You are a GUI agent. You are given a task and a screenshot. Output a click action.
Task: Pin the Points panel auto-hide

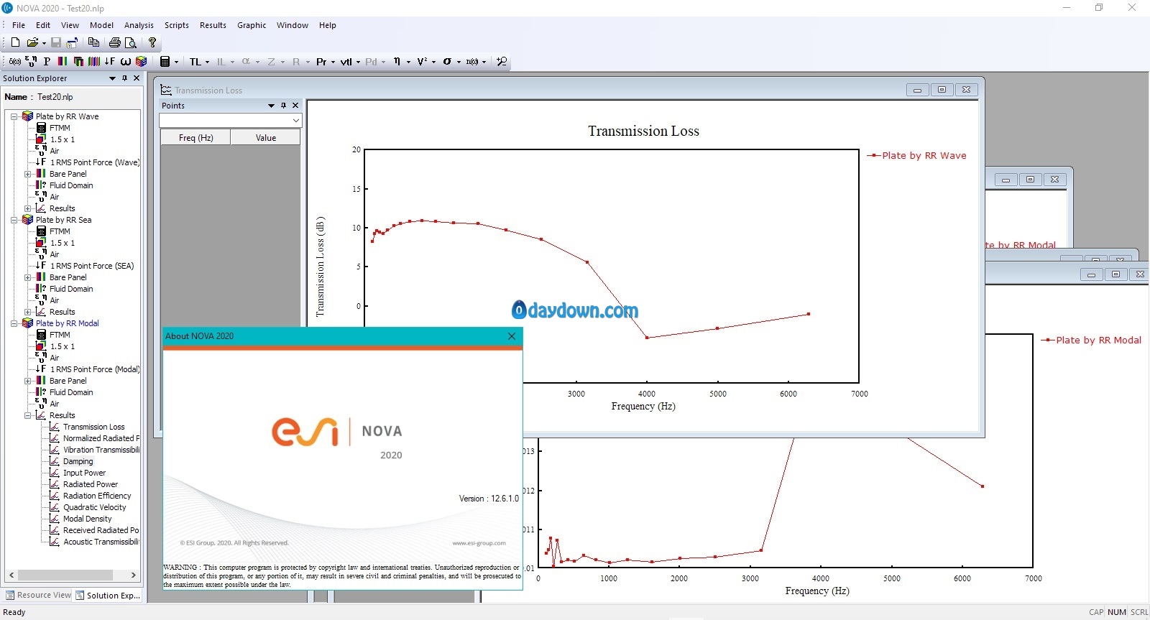[x=283, y=106]
